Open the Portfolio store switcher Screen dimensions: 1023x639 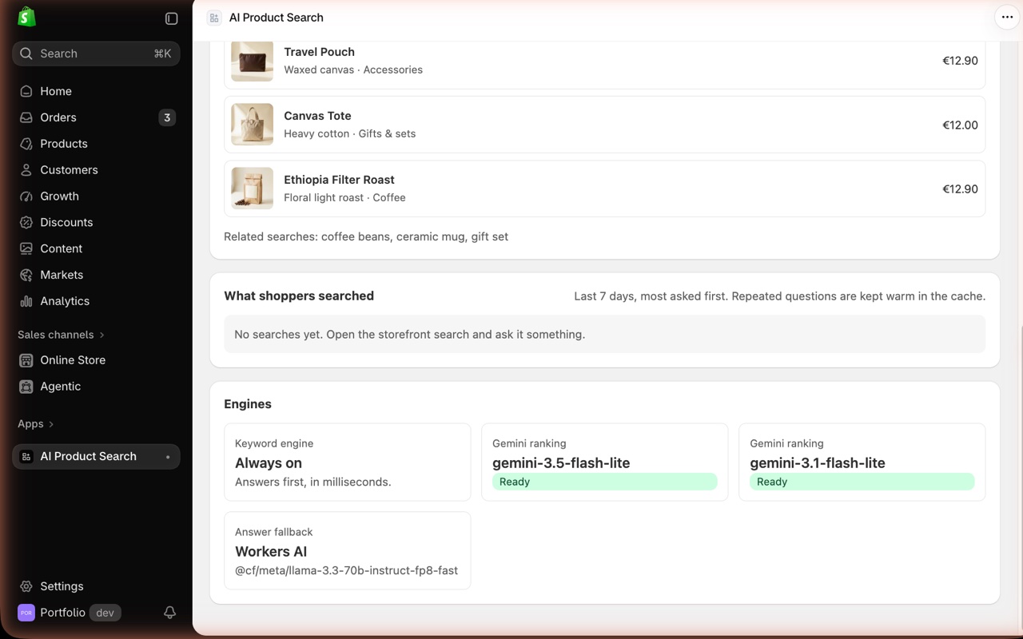(x=70, y=613)
